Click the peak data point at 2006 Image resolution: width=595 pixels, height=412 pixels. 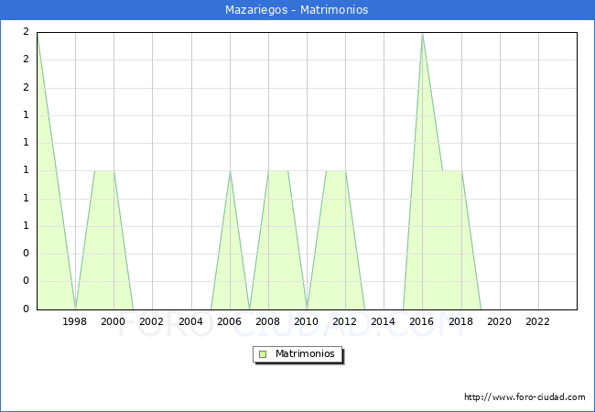(x=230, y=171)
